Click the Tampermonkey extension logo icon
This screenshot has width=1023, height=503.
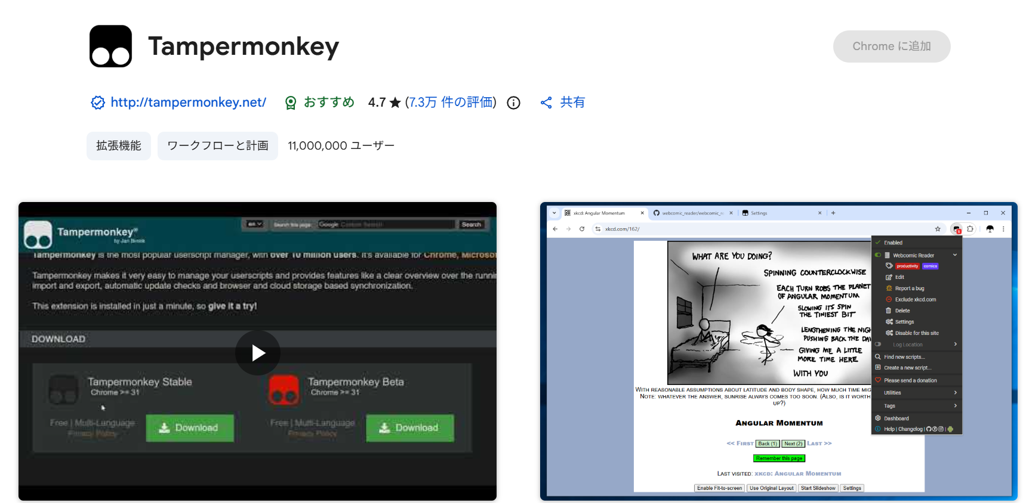(110, 46)
